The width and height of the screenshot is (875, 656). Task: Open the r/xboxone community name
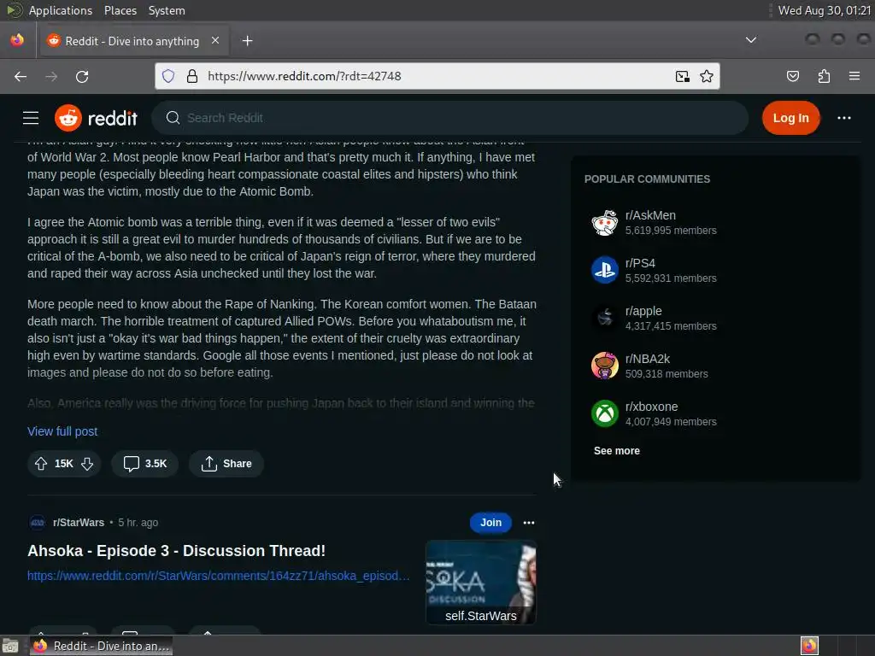coord(651,407)
